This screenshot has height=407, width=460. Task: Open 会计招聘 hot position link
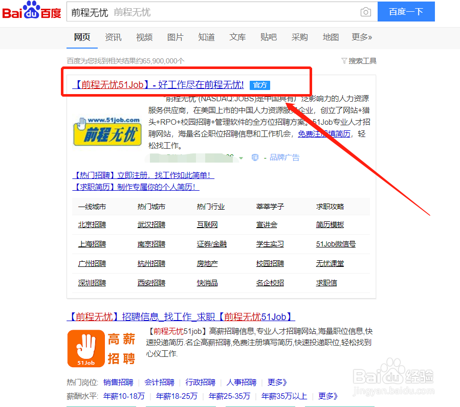pyautogui.click(x=159, y=382)
